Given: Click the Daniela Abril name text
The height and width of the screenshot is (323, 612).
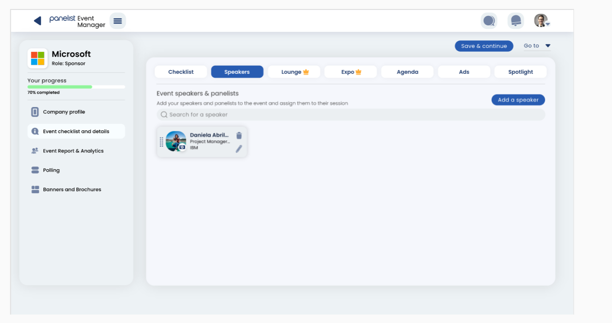Looking at the screenshot, I should (x=209, y=135).
